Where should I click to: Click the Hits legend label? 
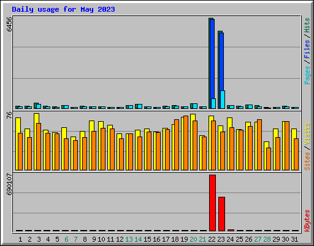click(307, 25)
